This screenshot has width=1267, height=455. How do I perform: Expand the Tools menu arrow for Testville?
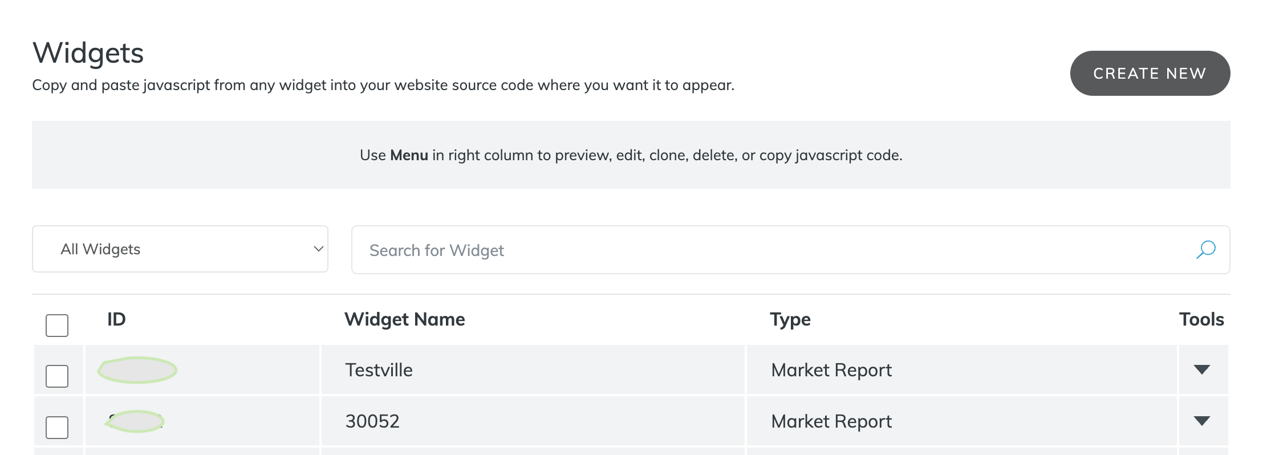click(1201, 370)
